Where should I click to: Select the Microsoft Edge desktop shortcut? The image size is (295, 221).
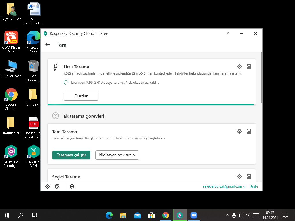(33, 42)
